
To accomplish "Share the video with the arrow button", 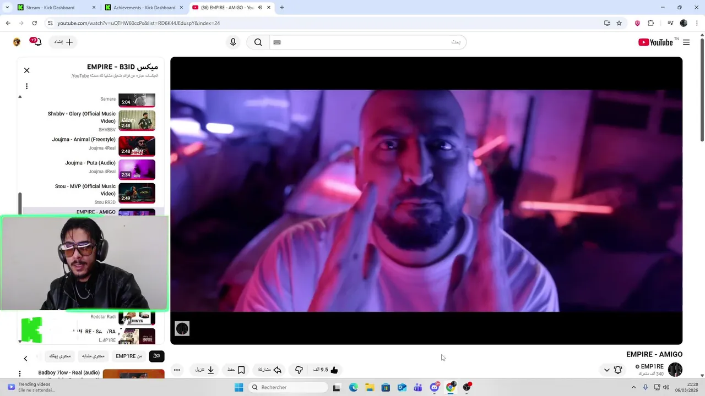I will coord(270,370).
